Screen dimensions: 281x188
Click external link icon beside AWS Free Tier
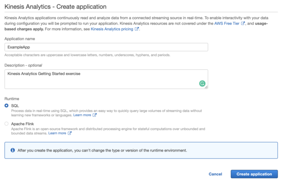point(243,23)
